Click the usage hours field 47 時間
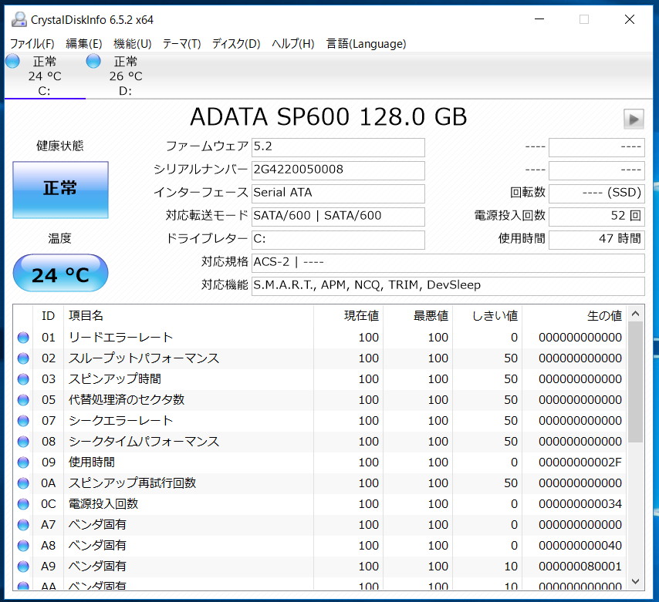 coord(596,239)
